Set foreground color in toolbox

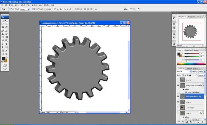click(x=3, y=59)
